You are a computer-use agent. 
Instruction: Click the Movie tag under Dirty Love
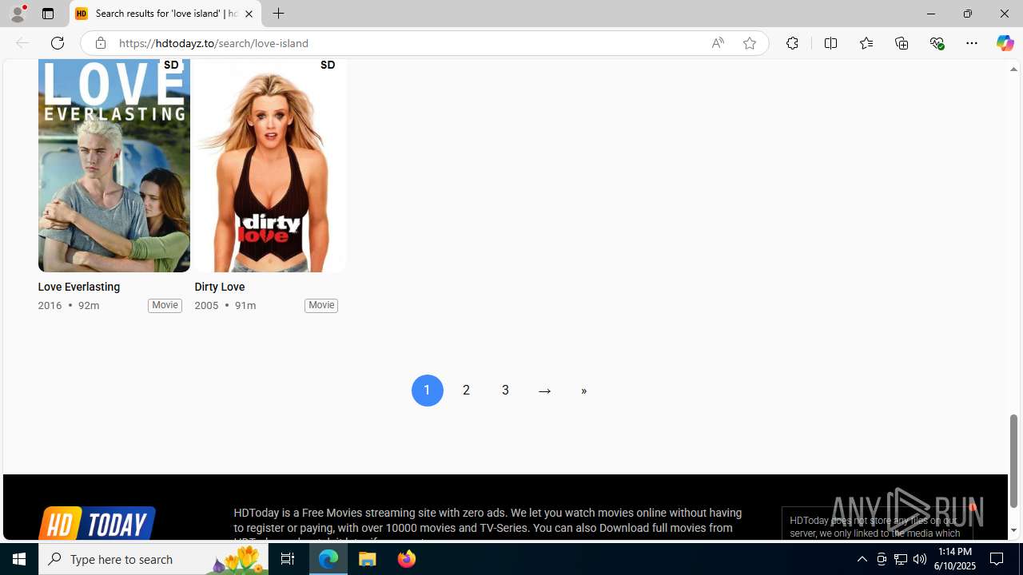pyautogui.click(x=321, y=305)
